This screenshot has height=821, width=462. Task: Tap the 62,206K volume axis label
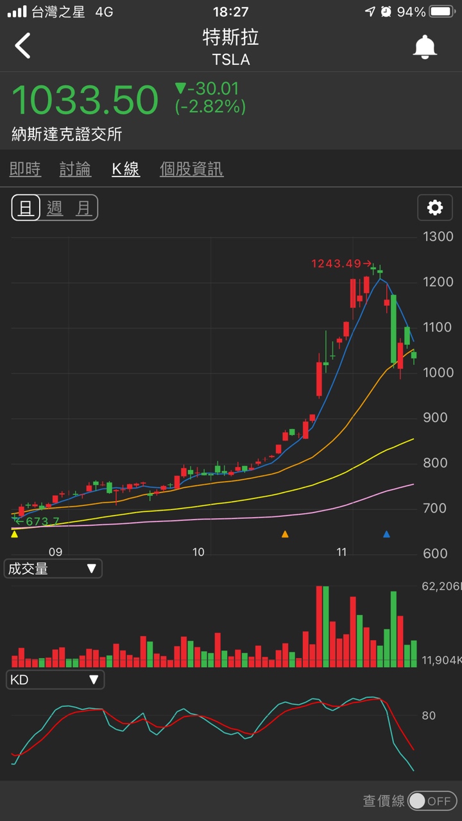441,586
